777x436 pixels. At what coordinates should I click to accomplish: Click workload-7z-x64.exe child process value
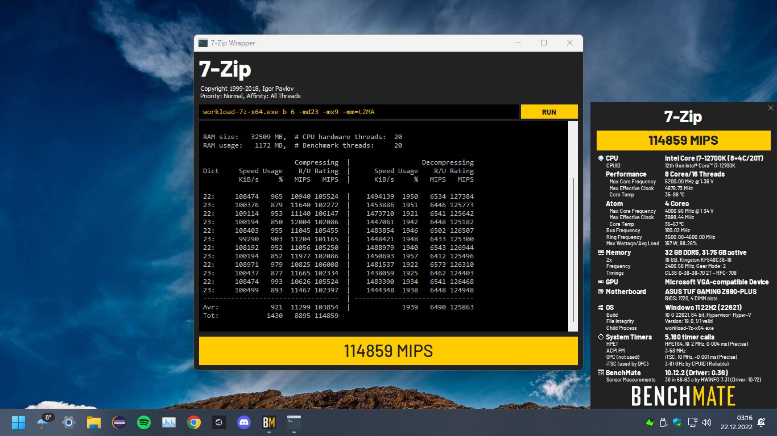(x=689, y=328)
